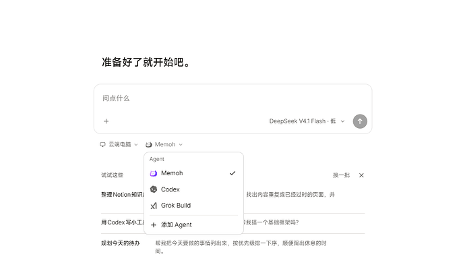Screen dimensions: 465x277
Task: Dismiss the suggestions with the X icon
Action: (361, 175)
